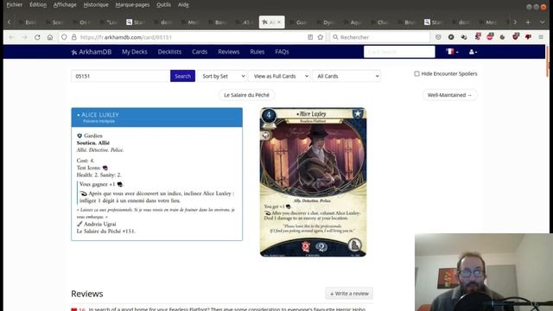Focus the navbar card search box

(399, 52)
